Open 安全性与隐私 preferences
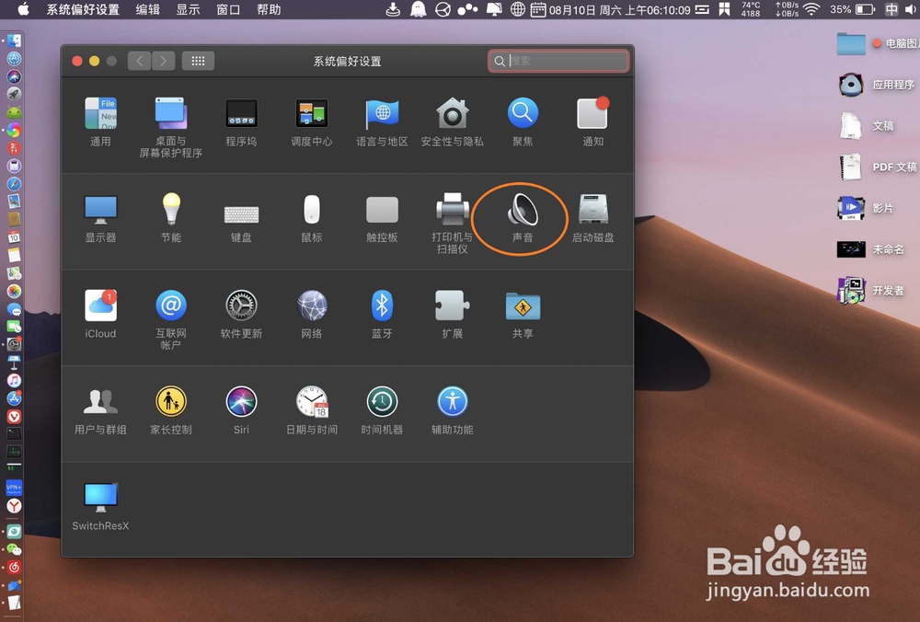The height and width of the screenshot is (622, 920). [x=453, y=121]
